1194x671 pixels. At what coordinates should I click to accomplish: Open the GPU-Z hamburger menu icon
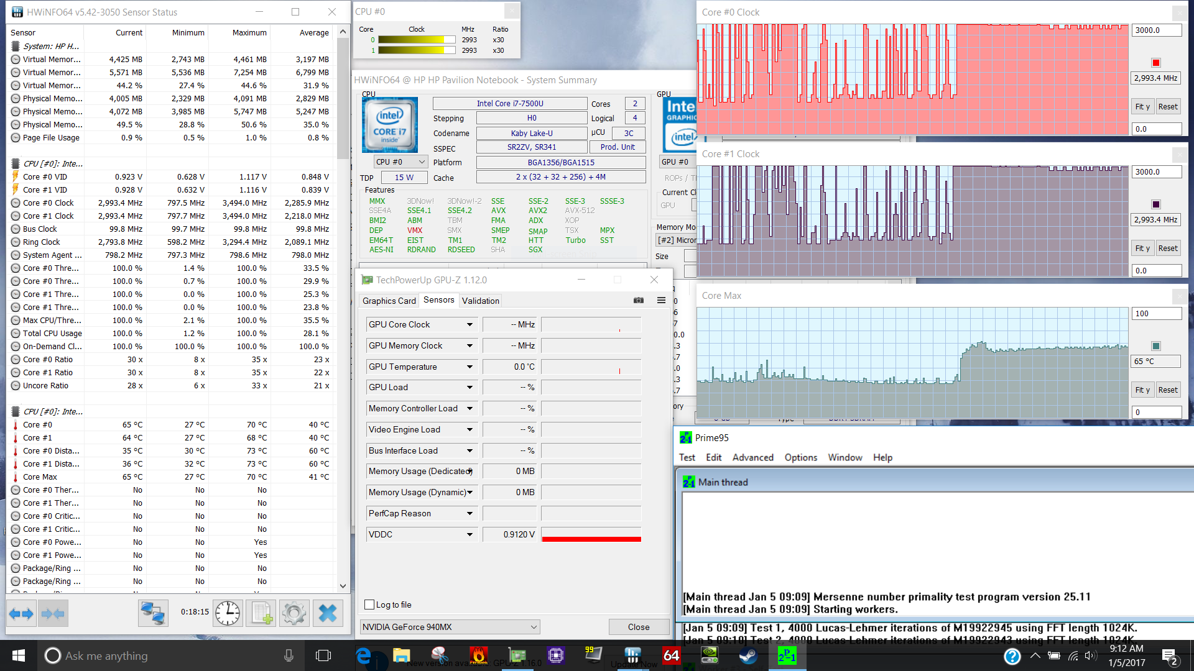coord(661,300)
